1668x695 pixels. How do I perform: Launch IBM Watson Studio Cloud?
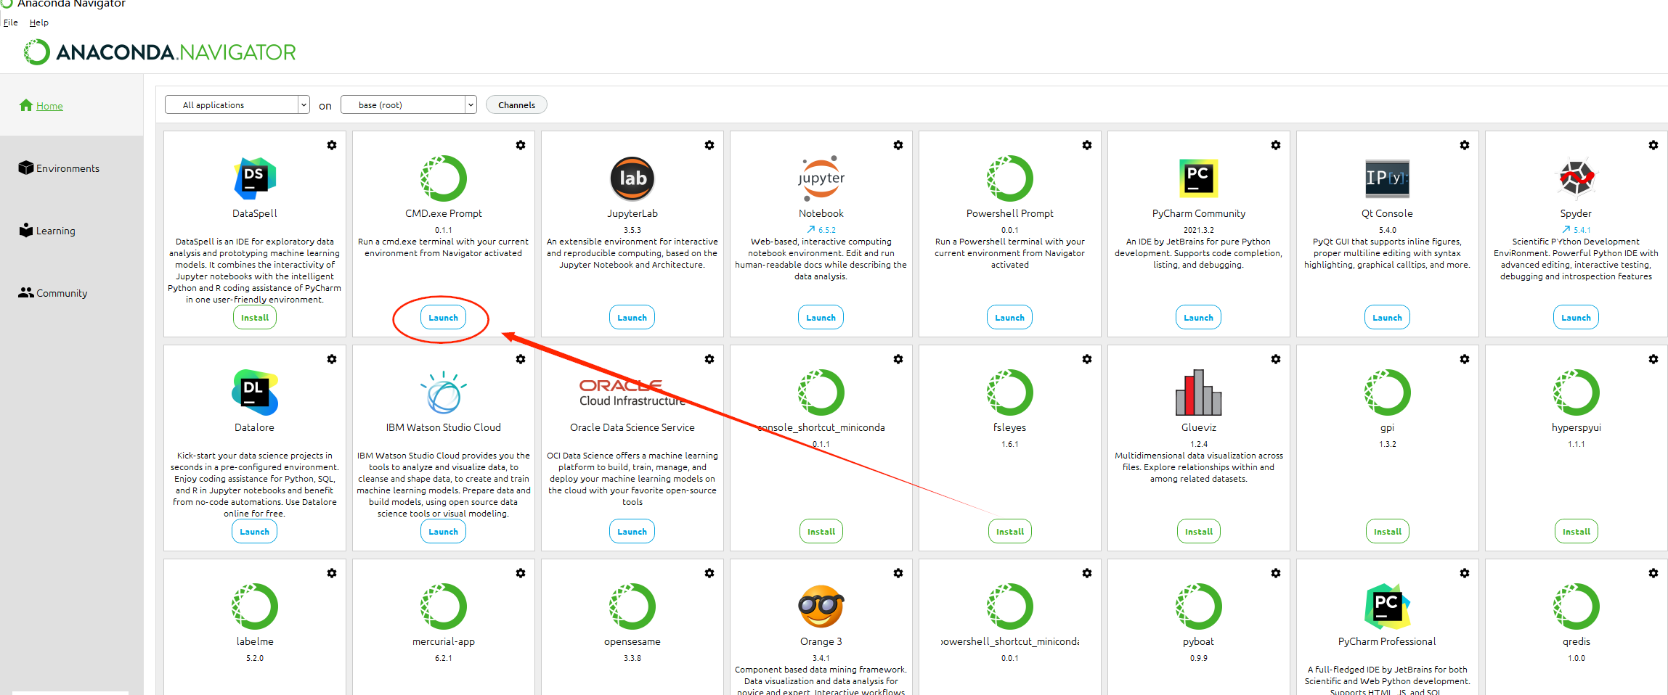444,532
